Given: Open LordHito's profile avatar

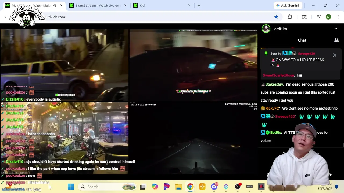Looking at the screenshot, I should [266, 29].
